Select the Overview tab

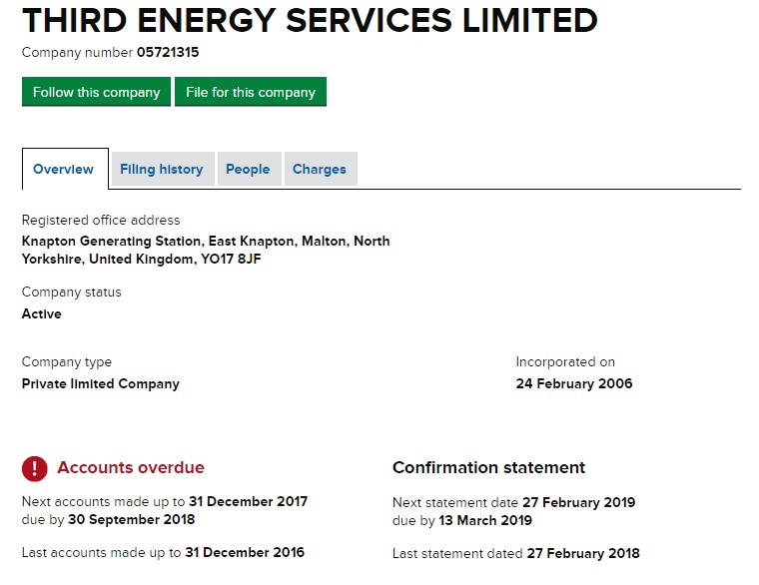[64, 170]
